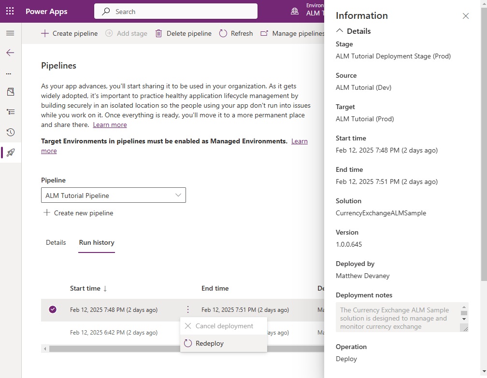Screen dimensions: 487x378
Task: Open the Objects icon in the sidebar
Action: tap(11, 92)
